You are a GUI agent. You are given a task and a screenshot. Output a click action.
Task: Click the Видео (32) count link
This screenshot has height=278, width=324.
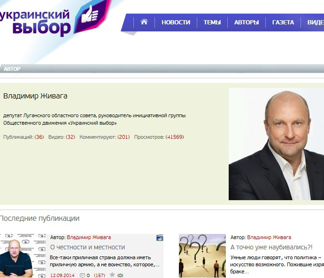tap(70, 137)
